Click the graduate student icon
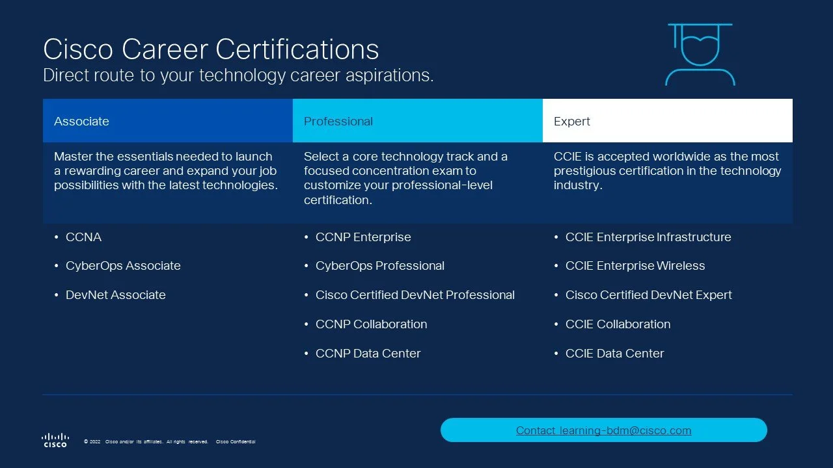Screen dimensions: 833x468 [700, 55]
